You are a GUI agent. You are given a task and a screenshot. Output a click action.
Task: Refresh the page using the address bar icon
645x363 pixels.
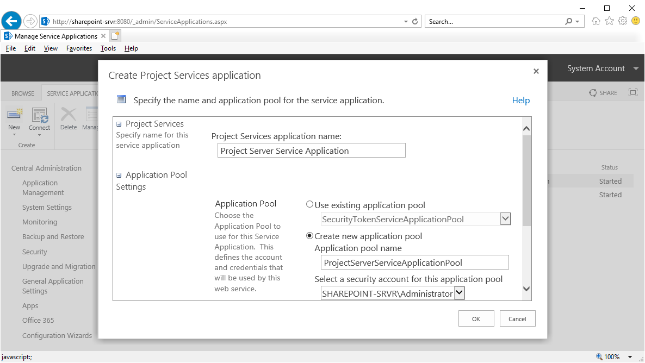[414, 21]
